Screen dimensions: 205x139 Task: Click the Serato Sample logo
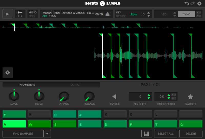click(x=102, y=3)
